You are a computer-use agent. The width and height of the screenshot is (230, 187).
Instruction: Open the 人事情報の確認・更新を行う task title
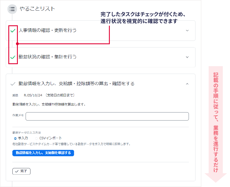coord(48,30)
